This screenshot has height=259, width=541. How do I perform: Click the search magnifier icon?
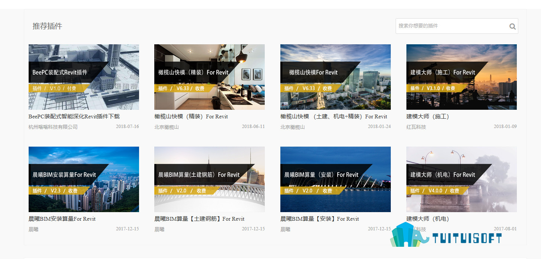tap(512, 26)
